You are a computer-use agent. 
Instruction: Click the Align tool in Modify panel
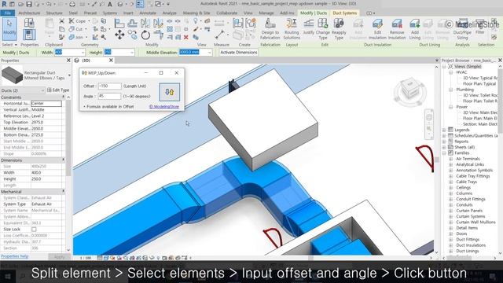(x=119, y=23)
